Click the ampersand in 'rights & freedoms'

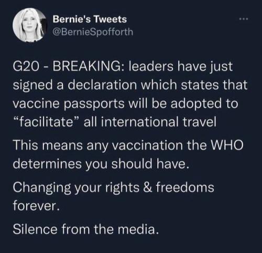pyautogui.click(x=148, y=187)
